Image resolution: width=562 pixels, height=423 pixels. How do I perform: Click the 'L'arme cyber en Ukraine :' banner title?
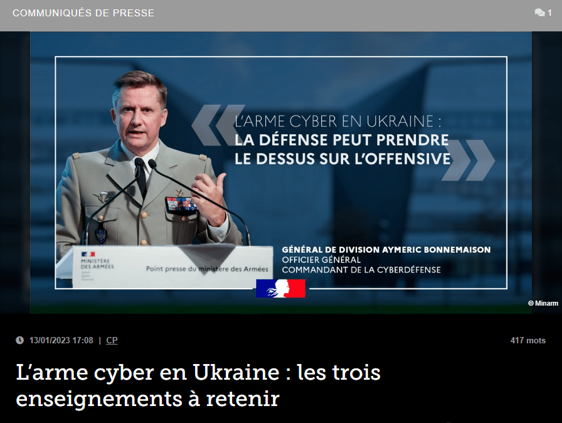point(337,121)
